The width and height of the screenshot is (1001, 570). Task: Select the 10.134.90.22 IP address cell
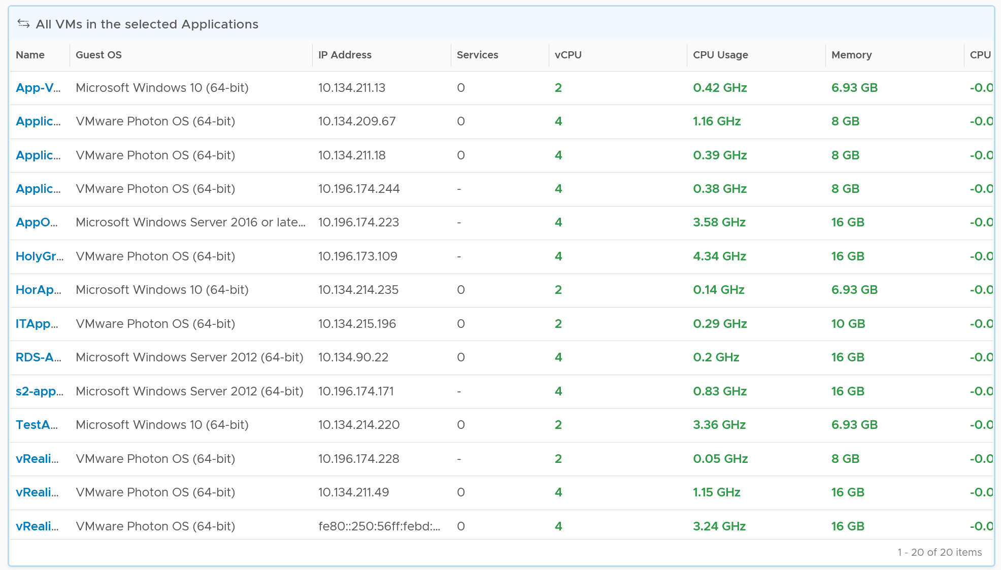point(353,357)
